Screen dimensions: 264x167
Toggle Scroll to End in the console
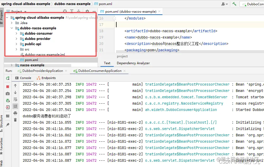pyautogui.click(x=15, y=106)
